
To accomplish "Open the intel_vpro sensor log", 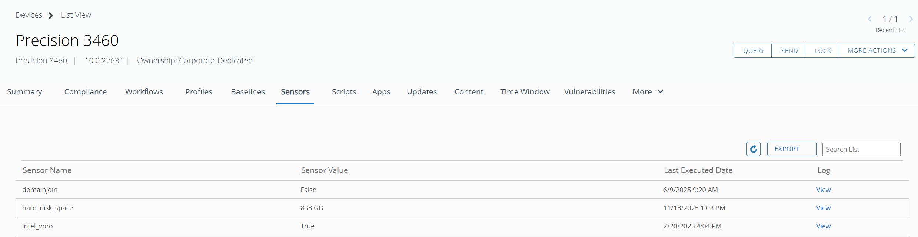I will tap(823, 226).
